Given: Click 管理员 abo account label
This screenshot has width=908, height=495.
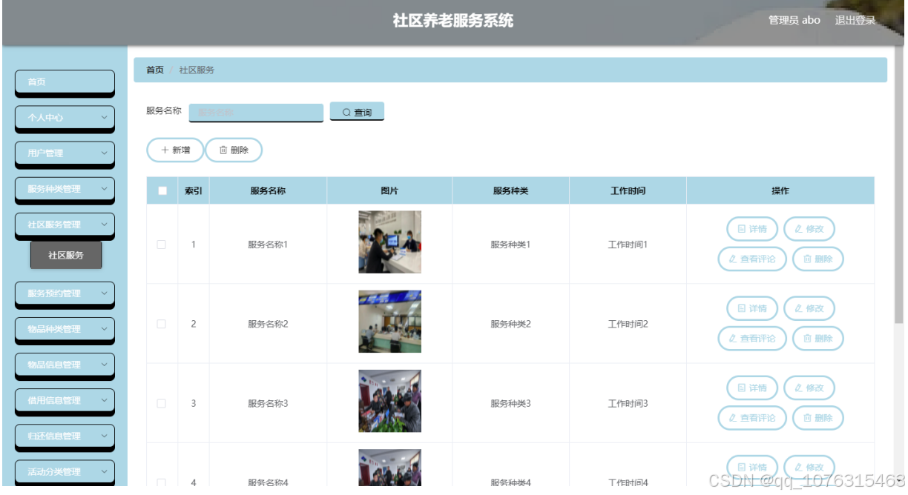Looking at the screenshot, I should pos(794,20).
